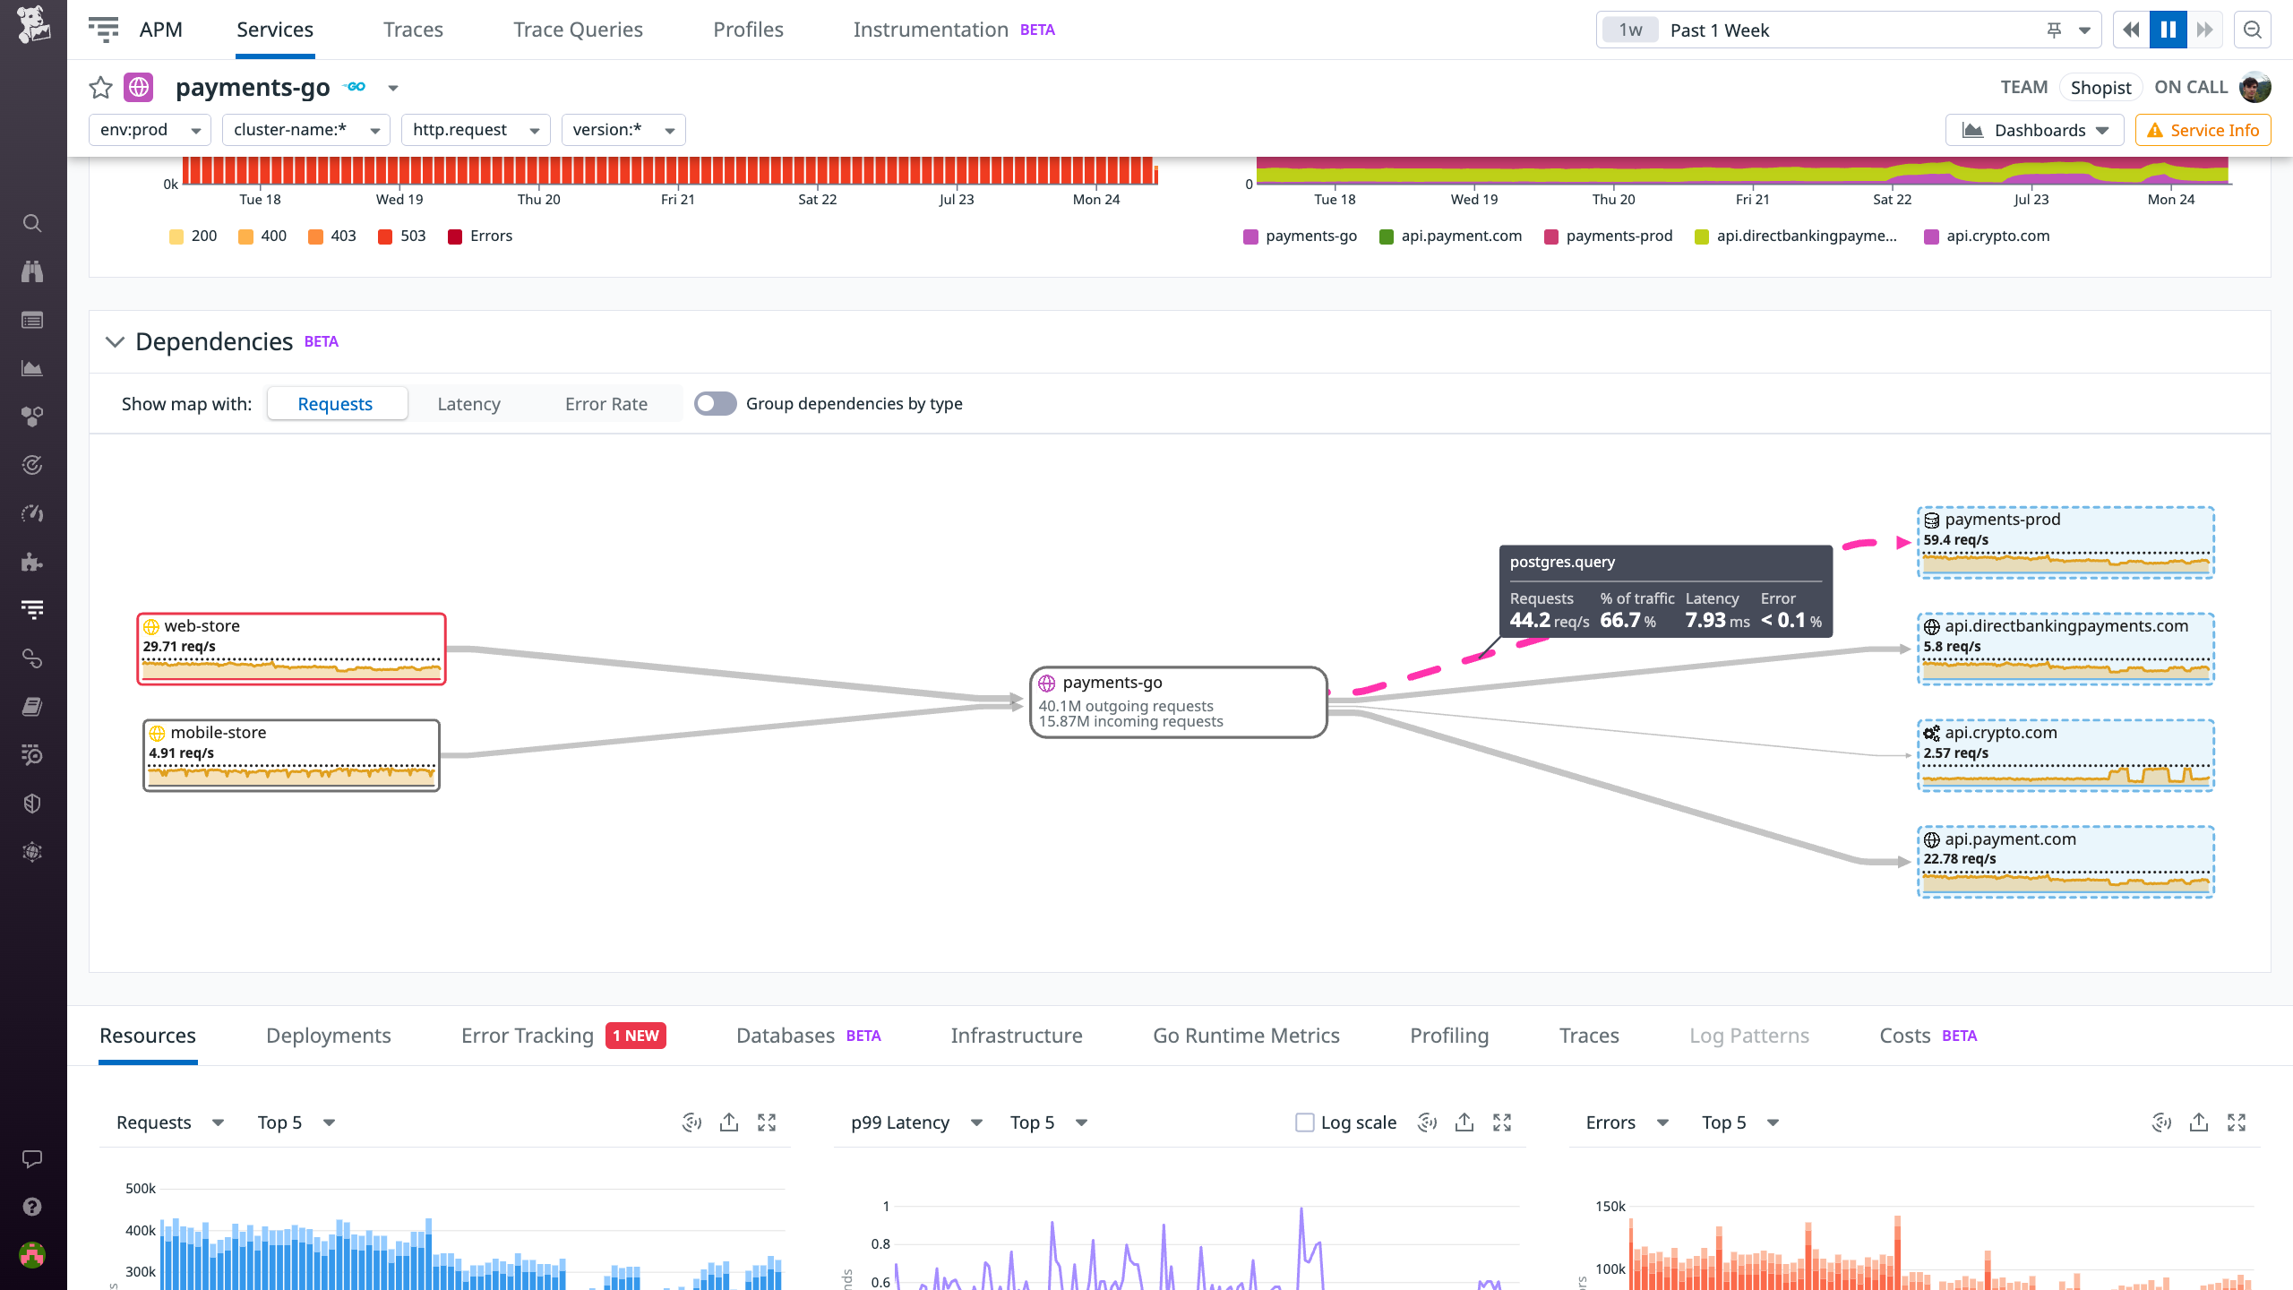Screen dimensions: 2293x1290
Task: Select the payments-go node in the map
Action: click(x=1177, y=701)
